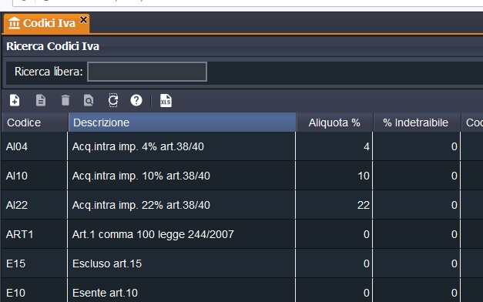Click the trash delete icon
The width and height of the screenshot is (483, 302).
click(65, 100)
